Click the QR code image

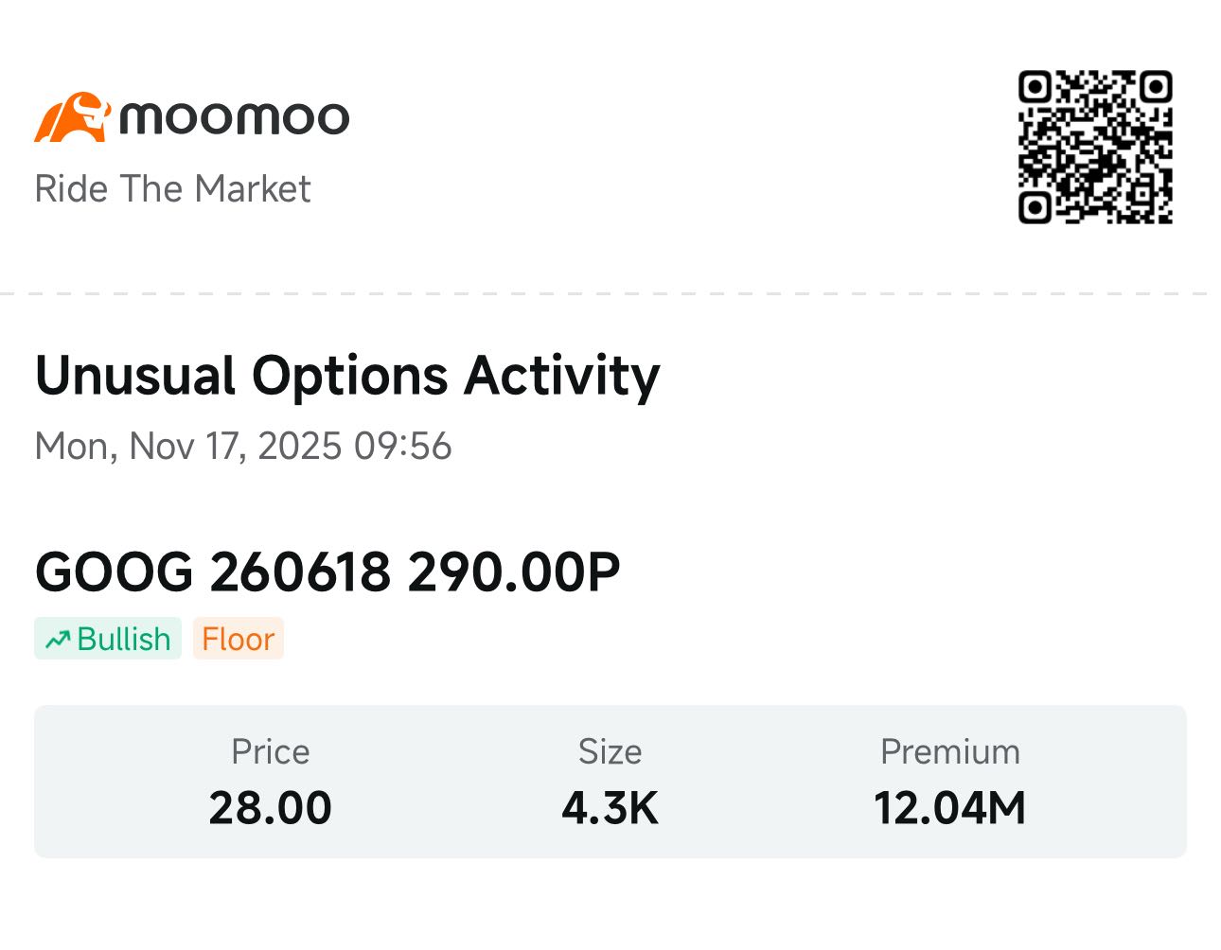pyautogui.click(x=1095, y=147)
